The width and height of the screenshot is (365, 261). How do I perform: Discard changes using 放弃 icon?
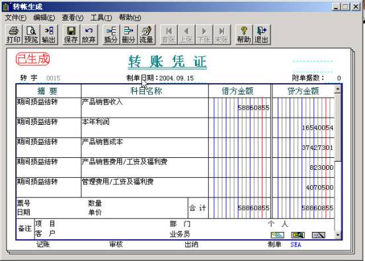pos(89,34)
